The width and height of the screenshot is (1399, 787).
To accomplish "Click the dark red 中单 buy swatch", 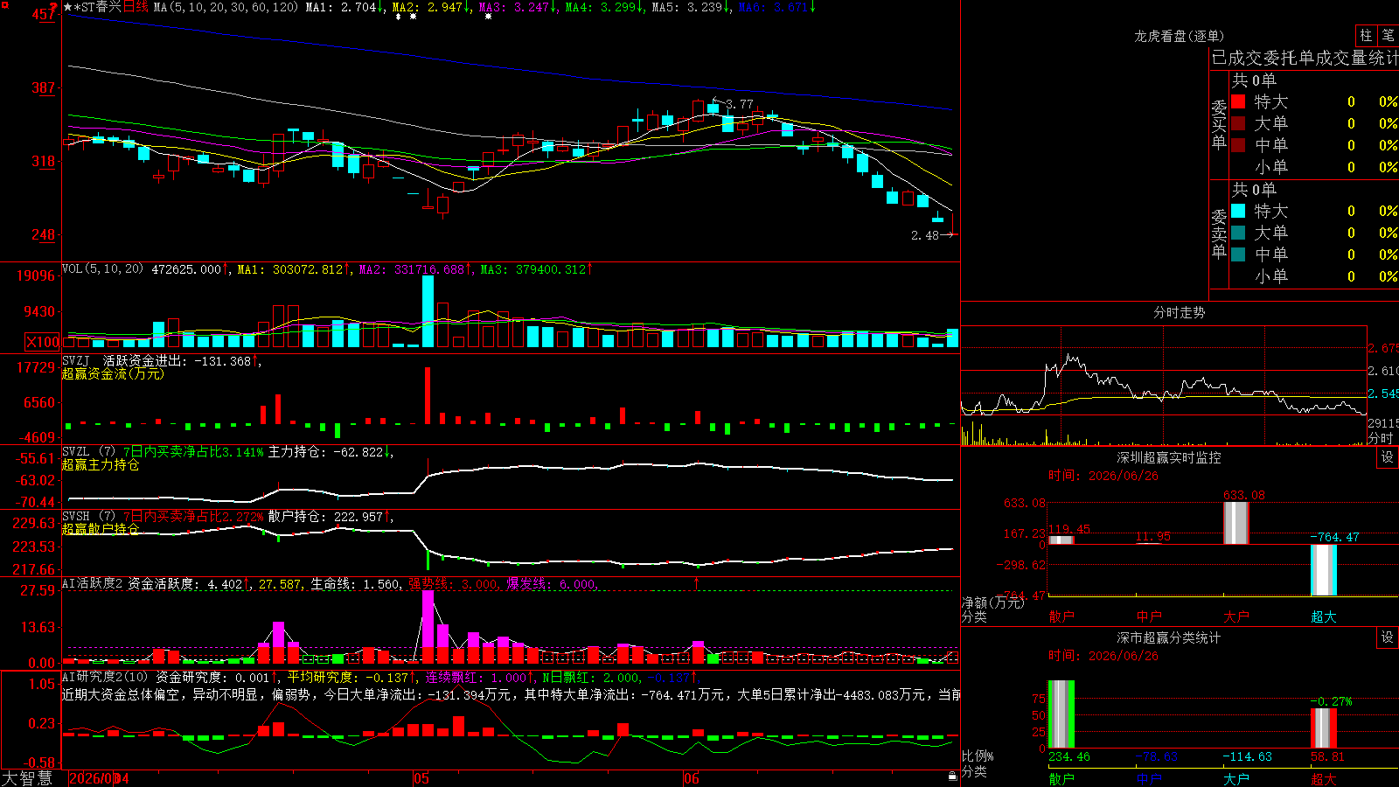I will click(1238, 145).
